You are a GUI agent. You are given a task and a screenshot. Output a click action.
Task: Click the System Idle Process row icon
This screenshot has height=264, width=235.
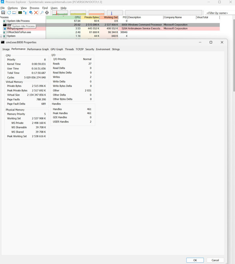click(x=5, y=21)
